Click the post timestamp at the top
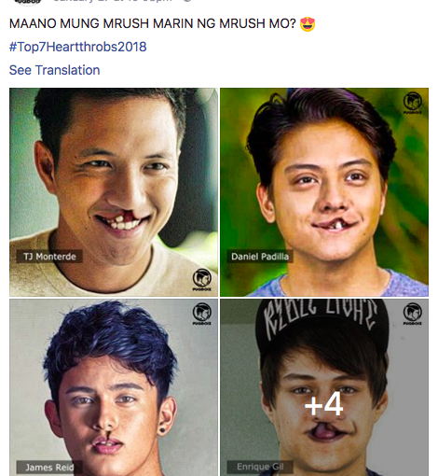 pyautogui.click(x=113, y=1)
